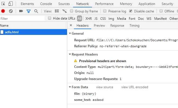
Task: Click the Origin null value
Action: point(90,73)
